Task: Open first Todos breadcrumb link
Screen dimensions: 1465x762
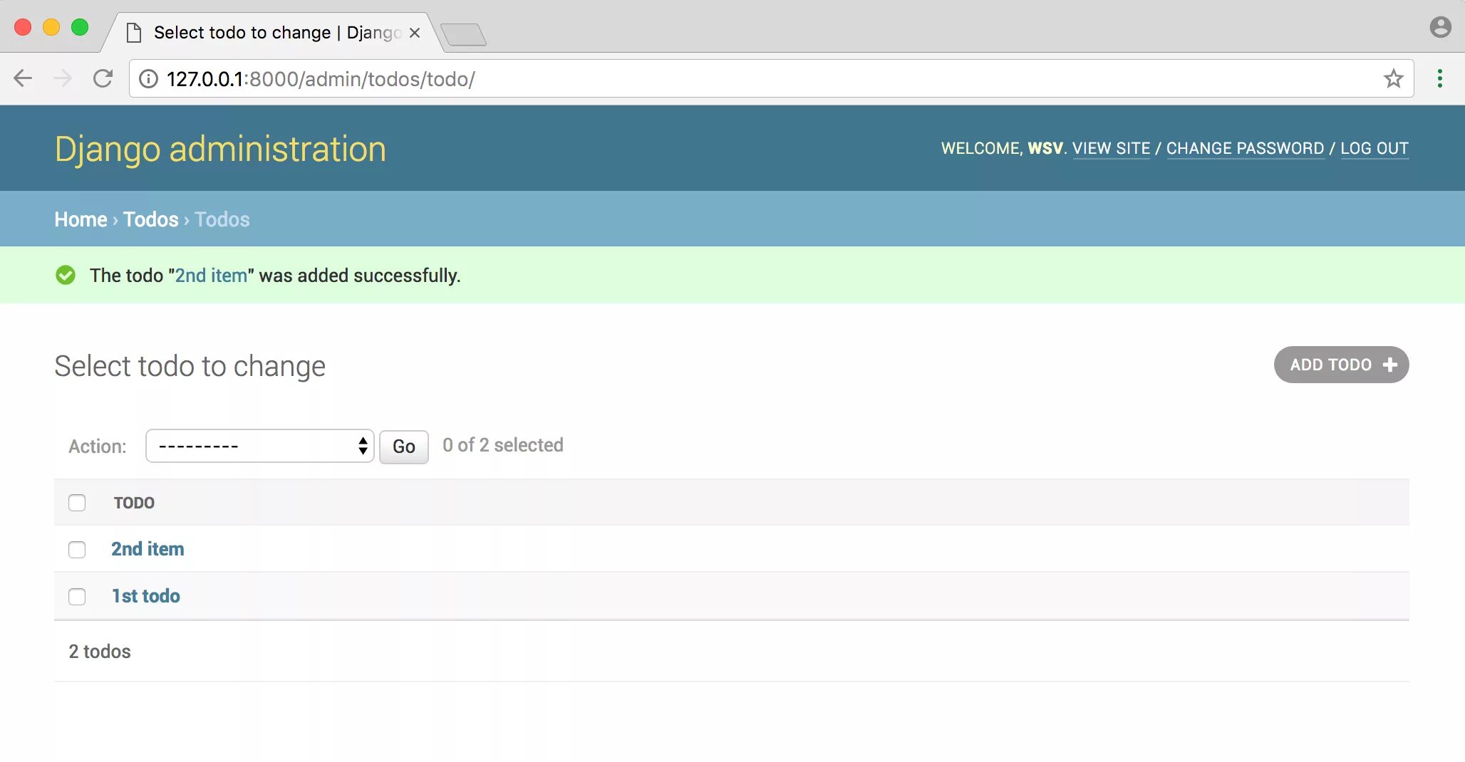Action: (x=151, y=219)
